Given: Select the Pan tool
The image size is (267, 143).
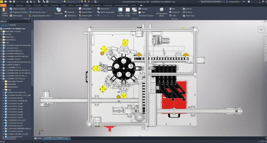Looking at the screenshot, I should [x=172, y=9].
